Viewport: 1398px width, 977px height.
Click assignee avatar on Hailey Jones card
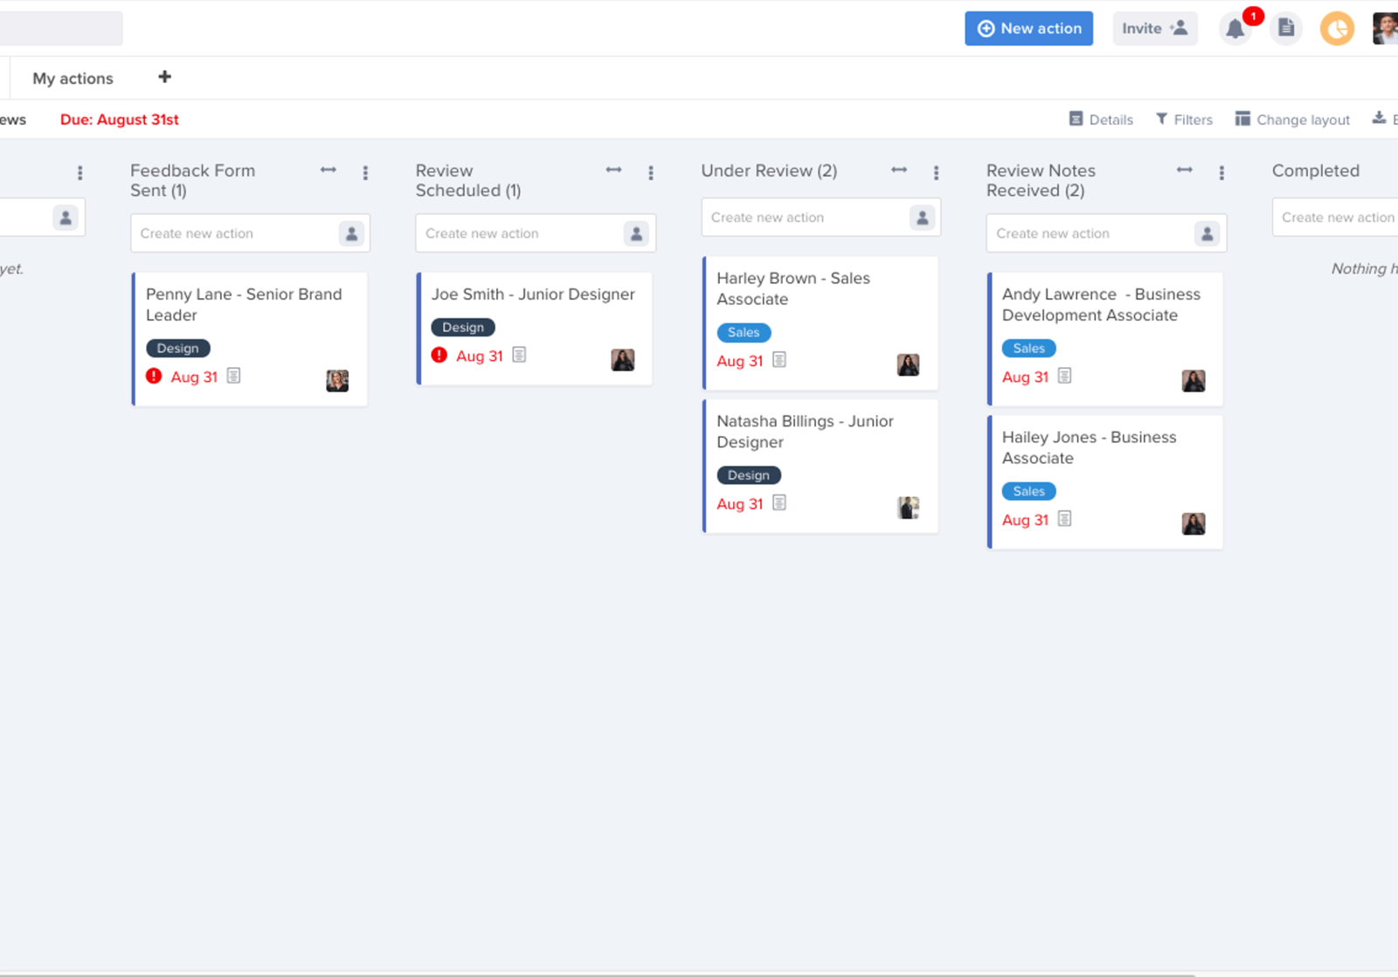tap(1194, 523)
